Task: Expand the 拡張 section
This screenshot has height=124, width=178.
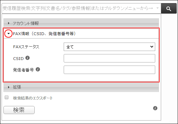Action: click(9, 87)
